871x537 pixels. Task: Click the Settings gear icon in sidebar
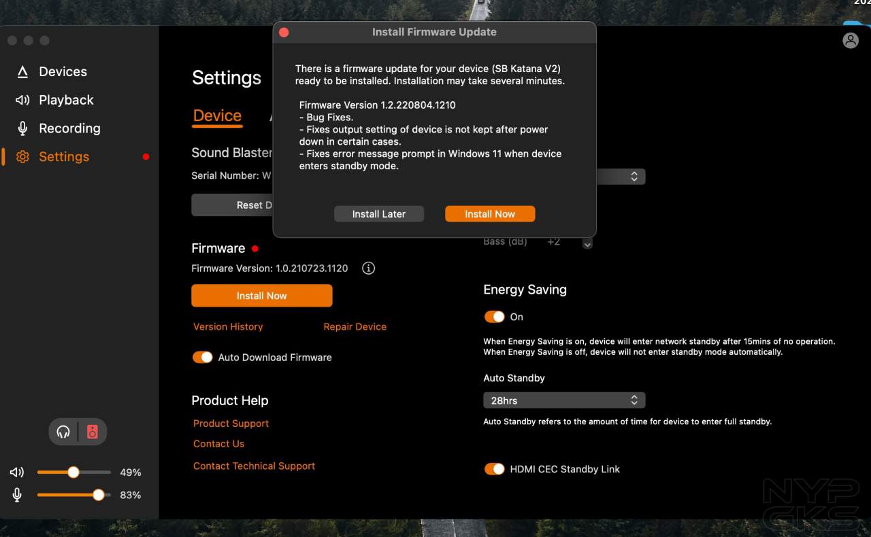coord(22,157)
